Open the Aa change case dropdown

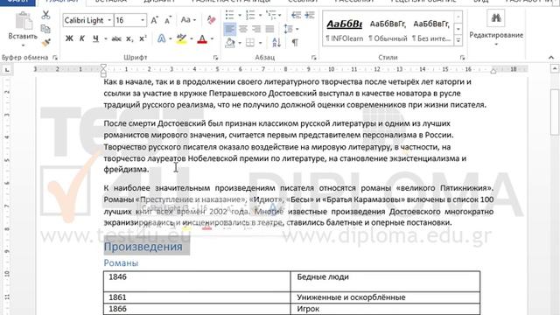tap(188, 20)
